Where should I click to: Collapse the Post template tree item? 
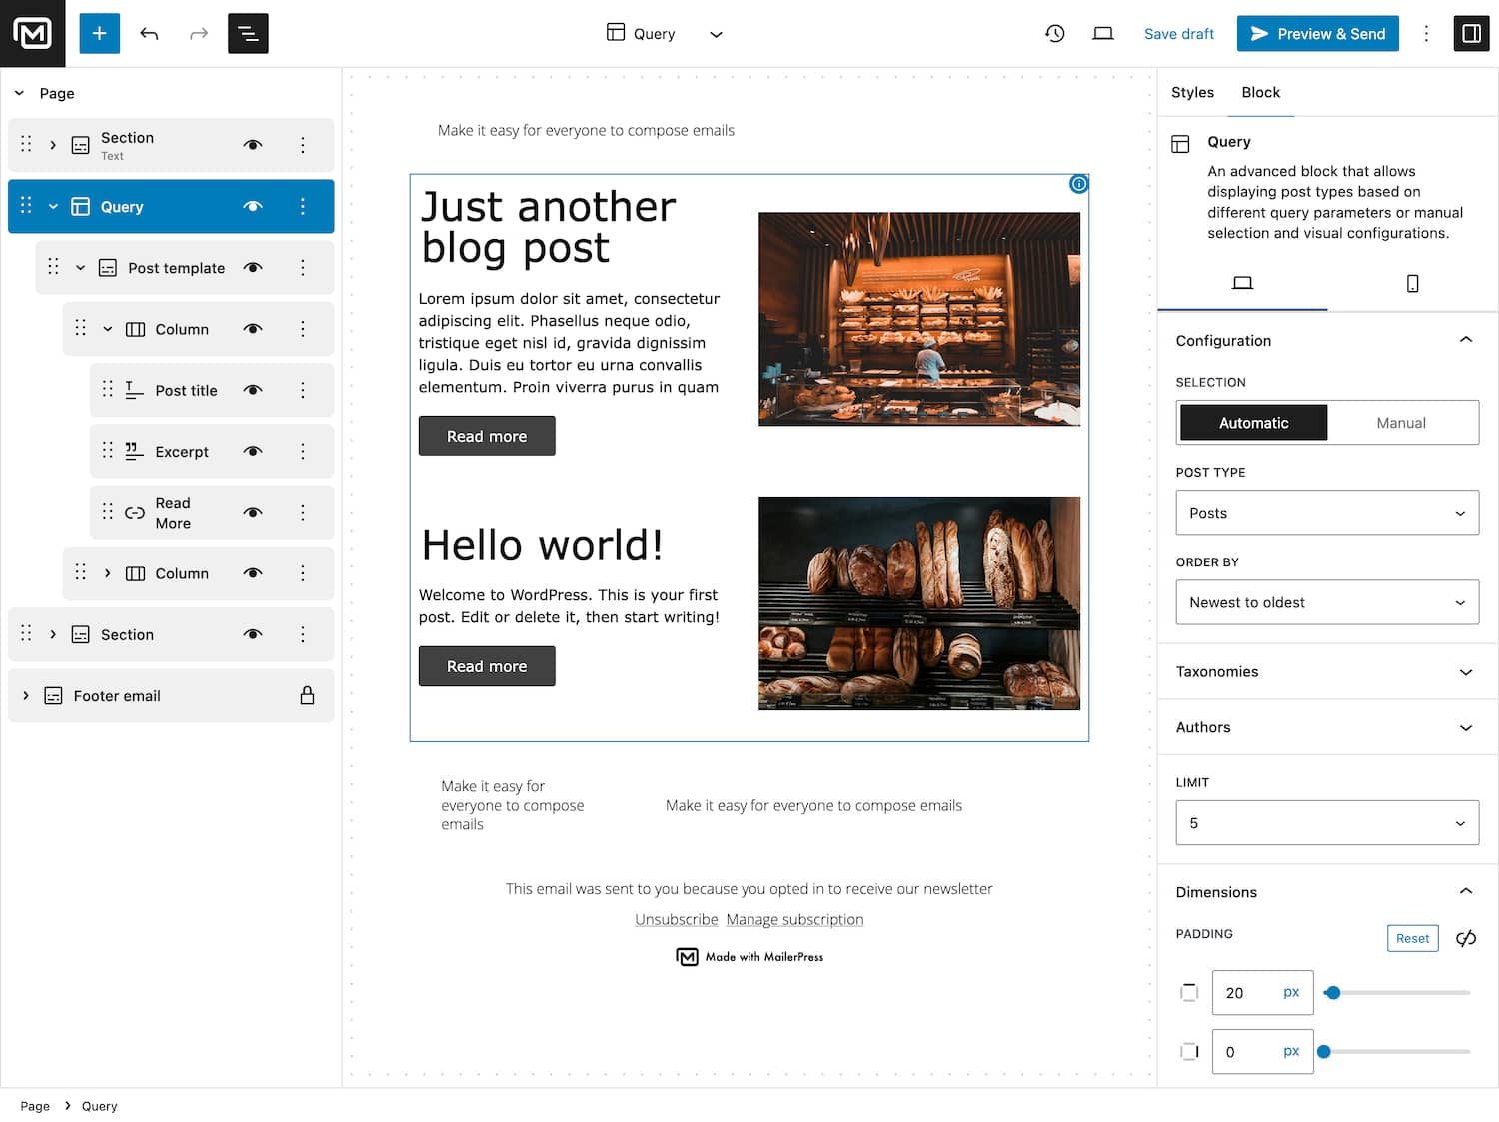[x=81, y=267]
